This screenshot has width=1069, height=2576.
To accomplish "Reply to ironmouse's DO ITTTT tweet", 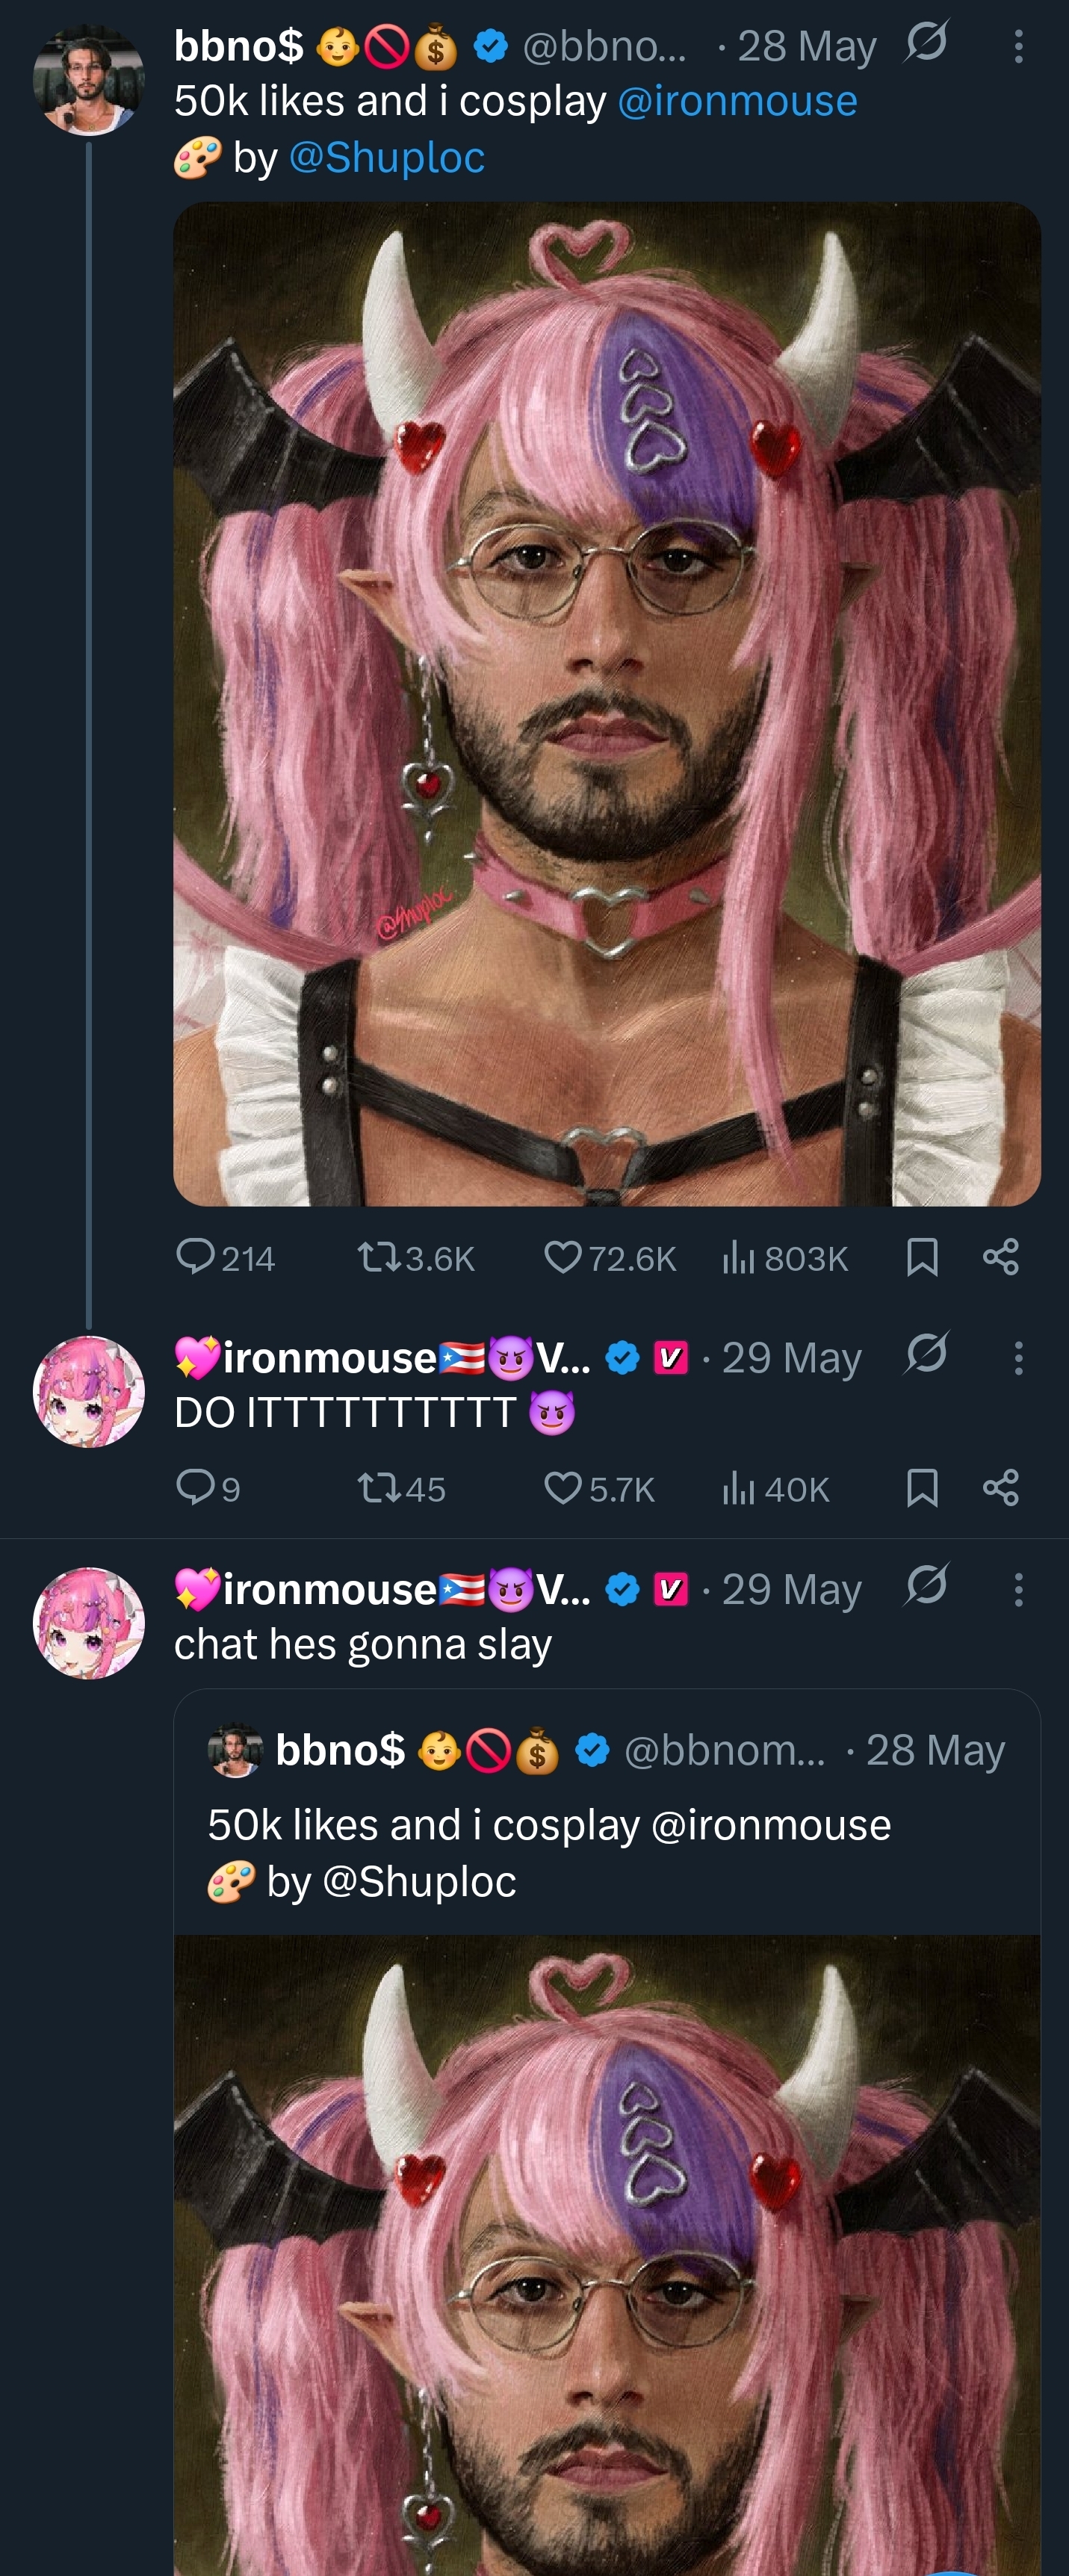I will point(194,1488).
